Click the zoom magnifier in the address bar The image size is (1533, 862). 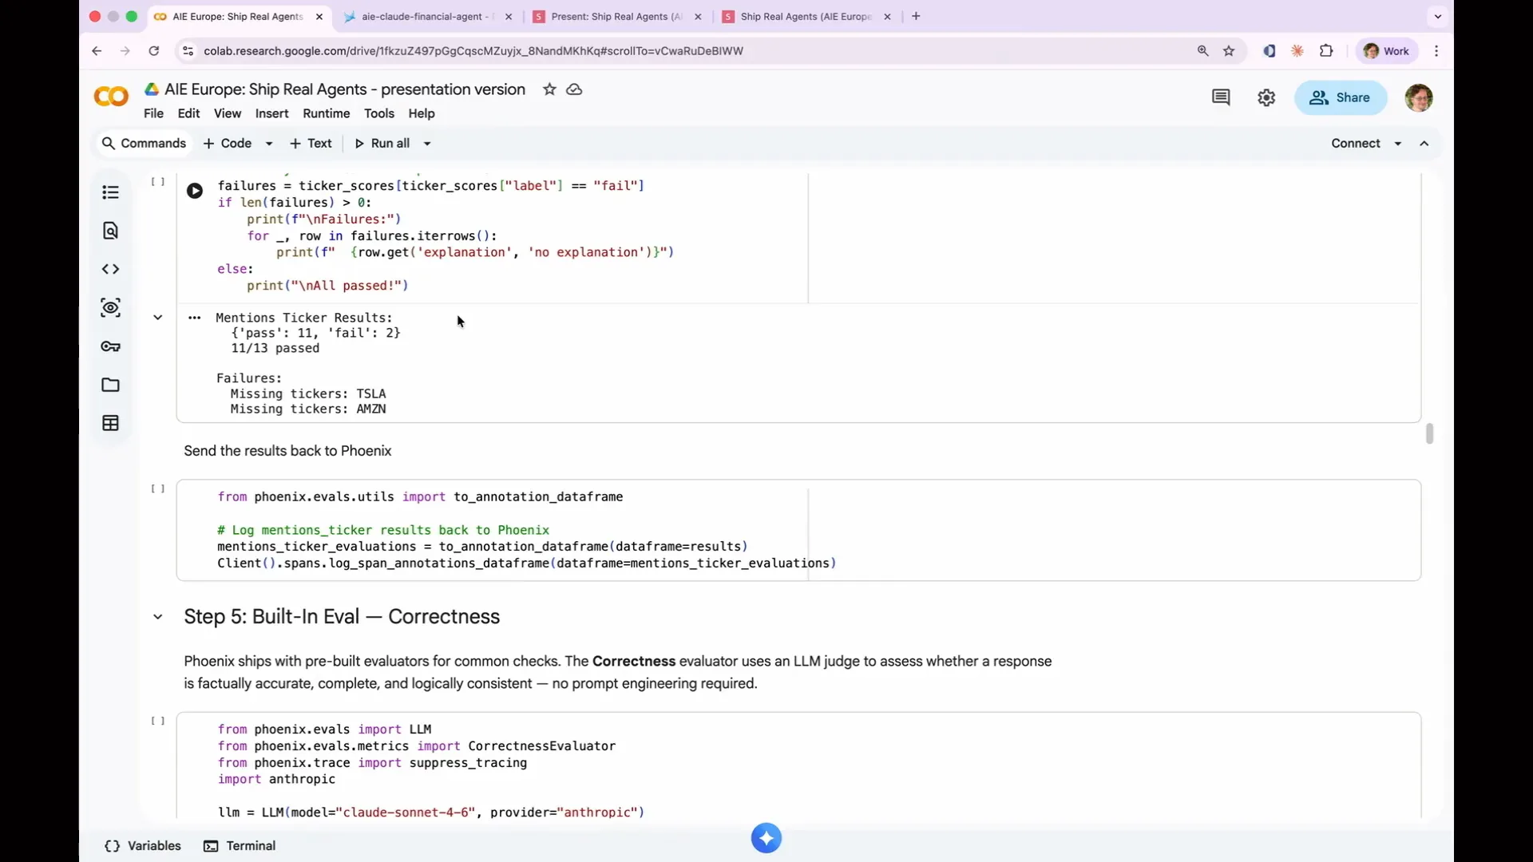pos(1202,51)
